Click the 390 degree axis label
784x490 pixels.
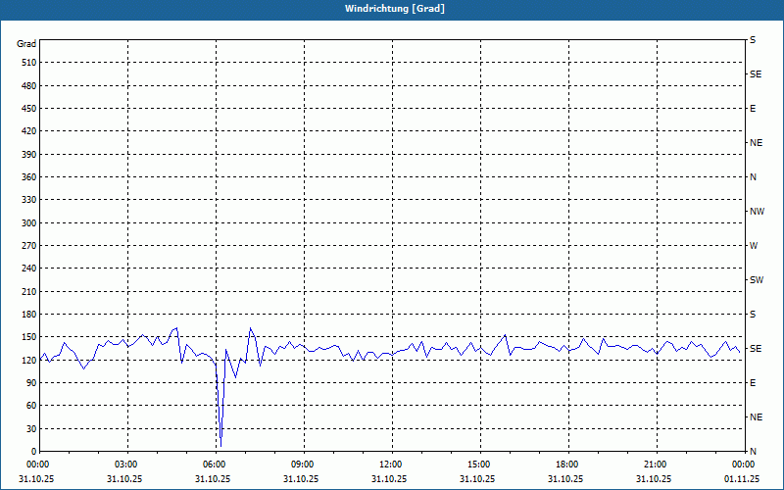[x=29, y=155]
